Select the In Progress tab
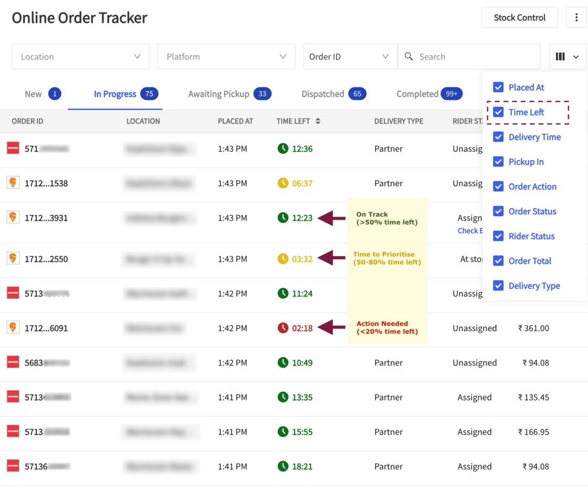The width and height of the screenshot is (588, 490). click(x=125, y=94)
